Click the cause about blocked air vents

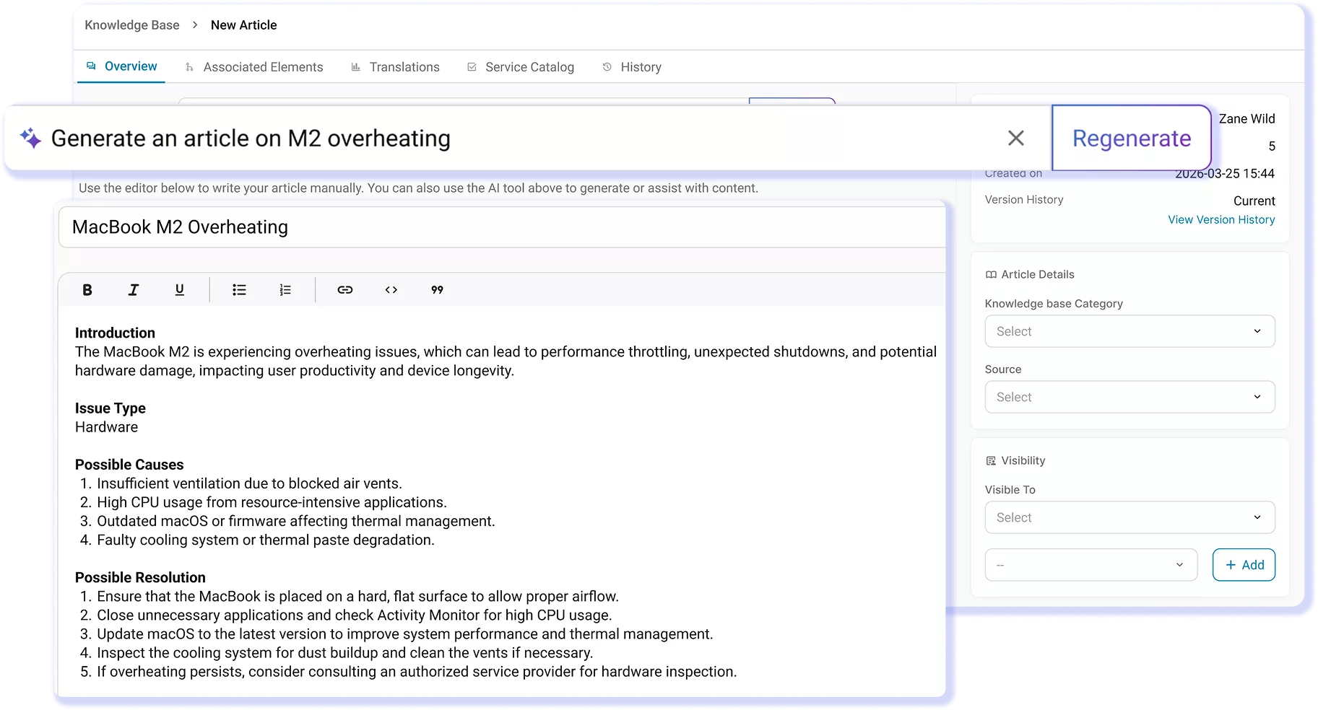pos(249,483)
